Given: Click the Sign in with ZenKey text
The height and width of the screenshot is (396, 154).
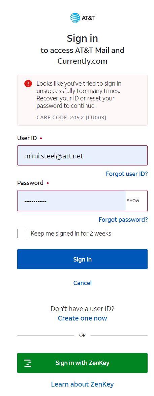Looking at the screenshot, I should (x=83, y=363).
